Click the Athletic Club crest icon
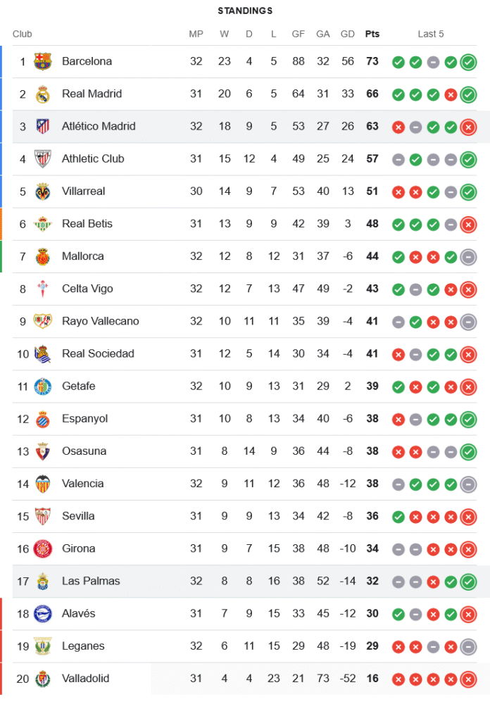490x704 pixels. click(43, 159)
